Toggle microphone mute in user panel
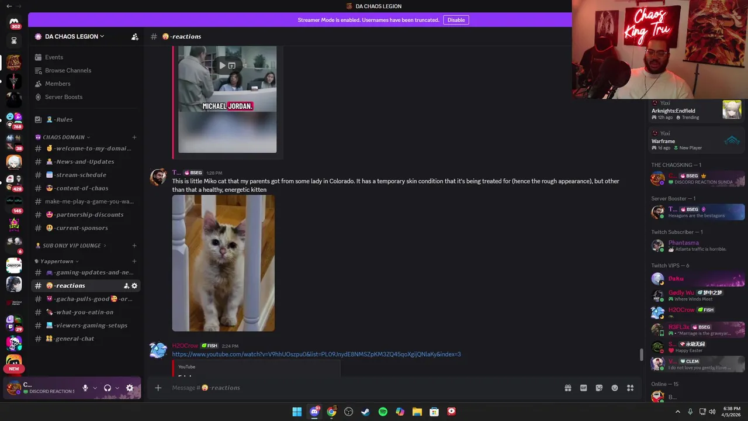Screen dimensions: 748x421 click(x=85, y=388)
